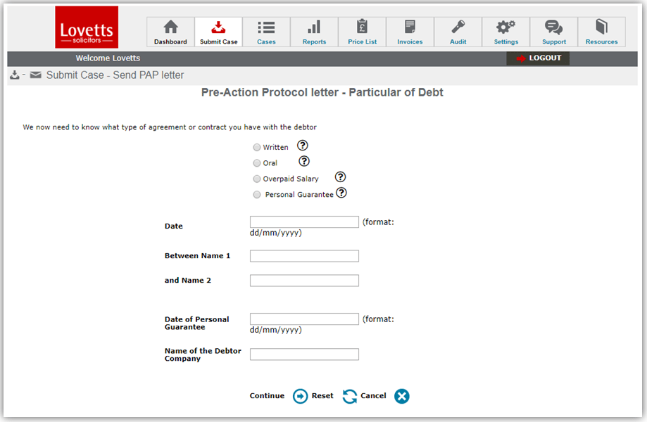Open the Dashboard home icon
This screenshot has width=647, height=422.
(x=170, y=32)
